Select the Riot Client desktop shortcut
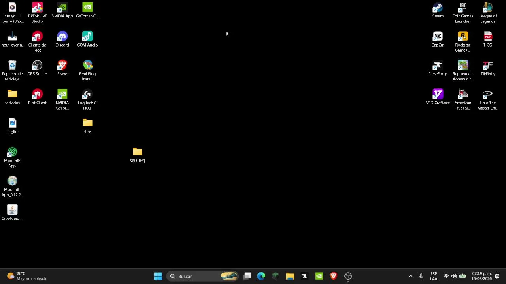 [x=37, y=97]
